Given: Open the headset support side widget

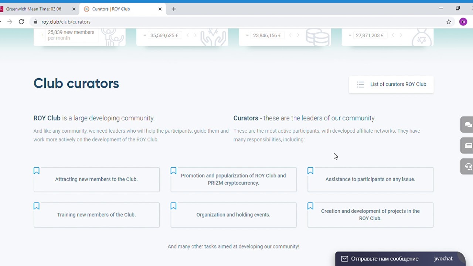Looking at the screenshot, I should point(467,167).
